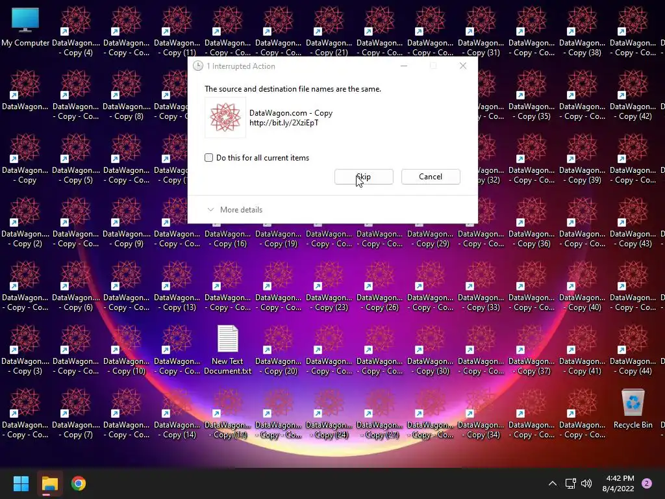The width and height of the screenshot is (665, 499).
Task: Close the Interrupted Action dialog
Action: [463, 66]
